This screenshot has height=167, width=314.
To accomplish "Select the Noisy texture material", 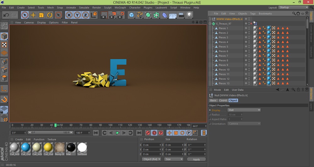I will 60,149.
